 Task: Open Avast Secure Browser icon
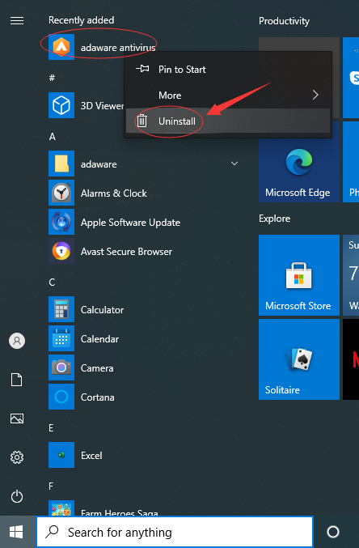pyautogui.click(x=61, y=251)
